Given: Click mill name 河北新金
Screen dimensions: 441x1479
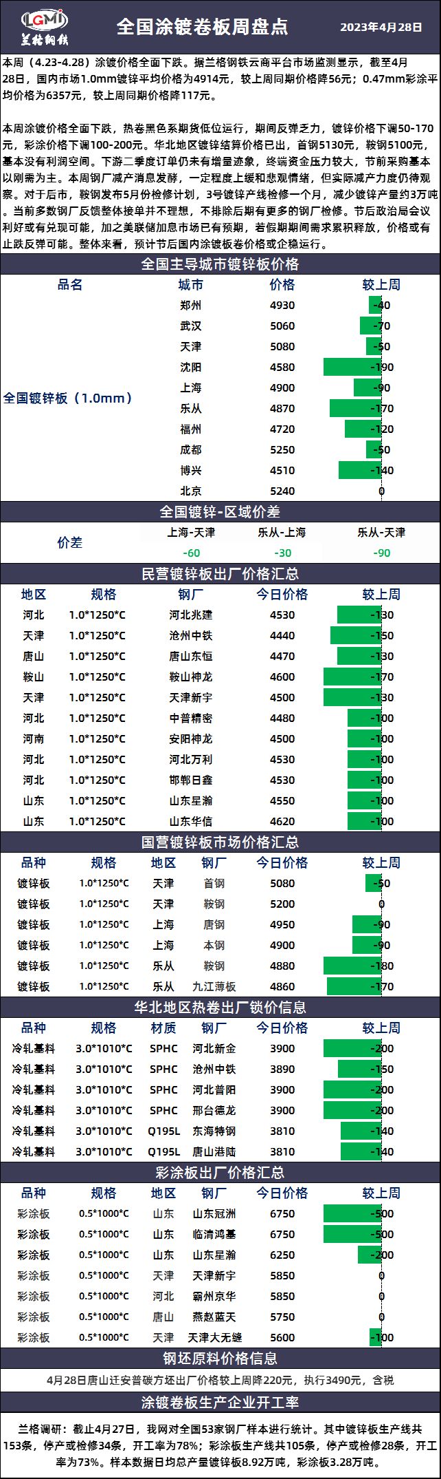Looking at the screenshot, I should pyautogui.click(x=214, y=1049).
